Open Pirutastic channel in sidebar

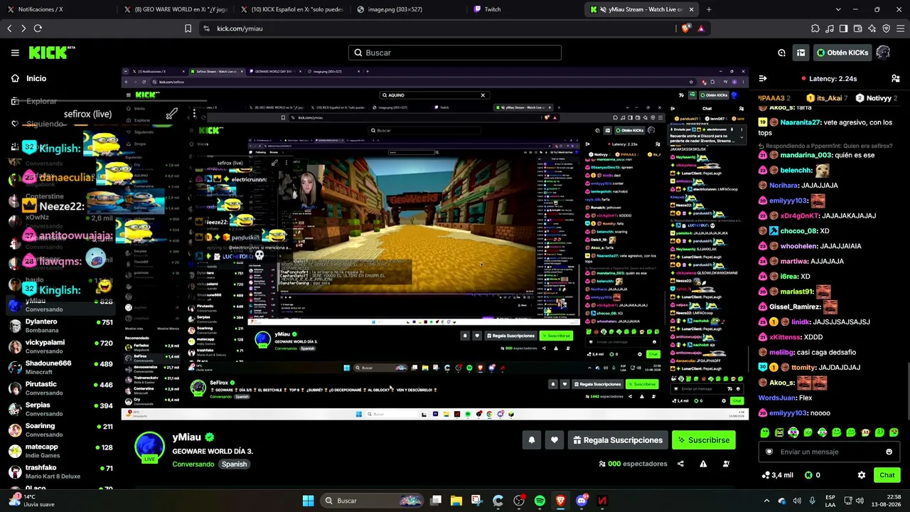click(61, 388)
